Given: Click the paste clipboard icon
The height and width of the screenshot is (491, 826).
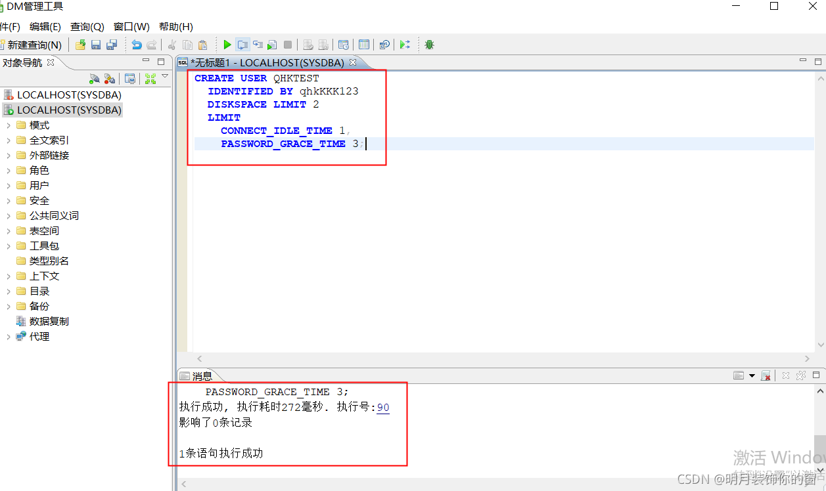Looking at the screenshot, I should (x=203, y=45).
